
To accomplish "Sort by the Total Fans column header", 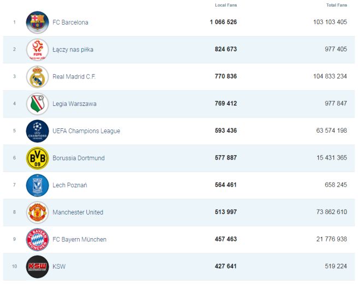I will point(336,5).
